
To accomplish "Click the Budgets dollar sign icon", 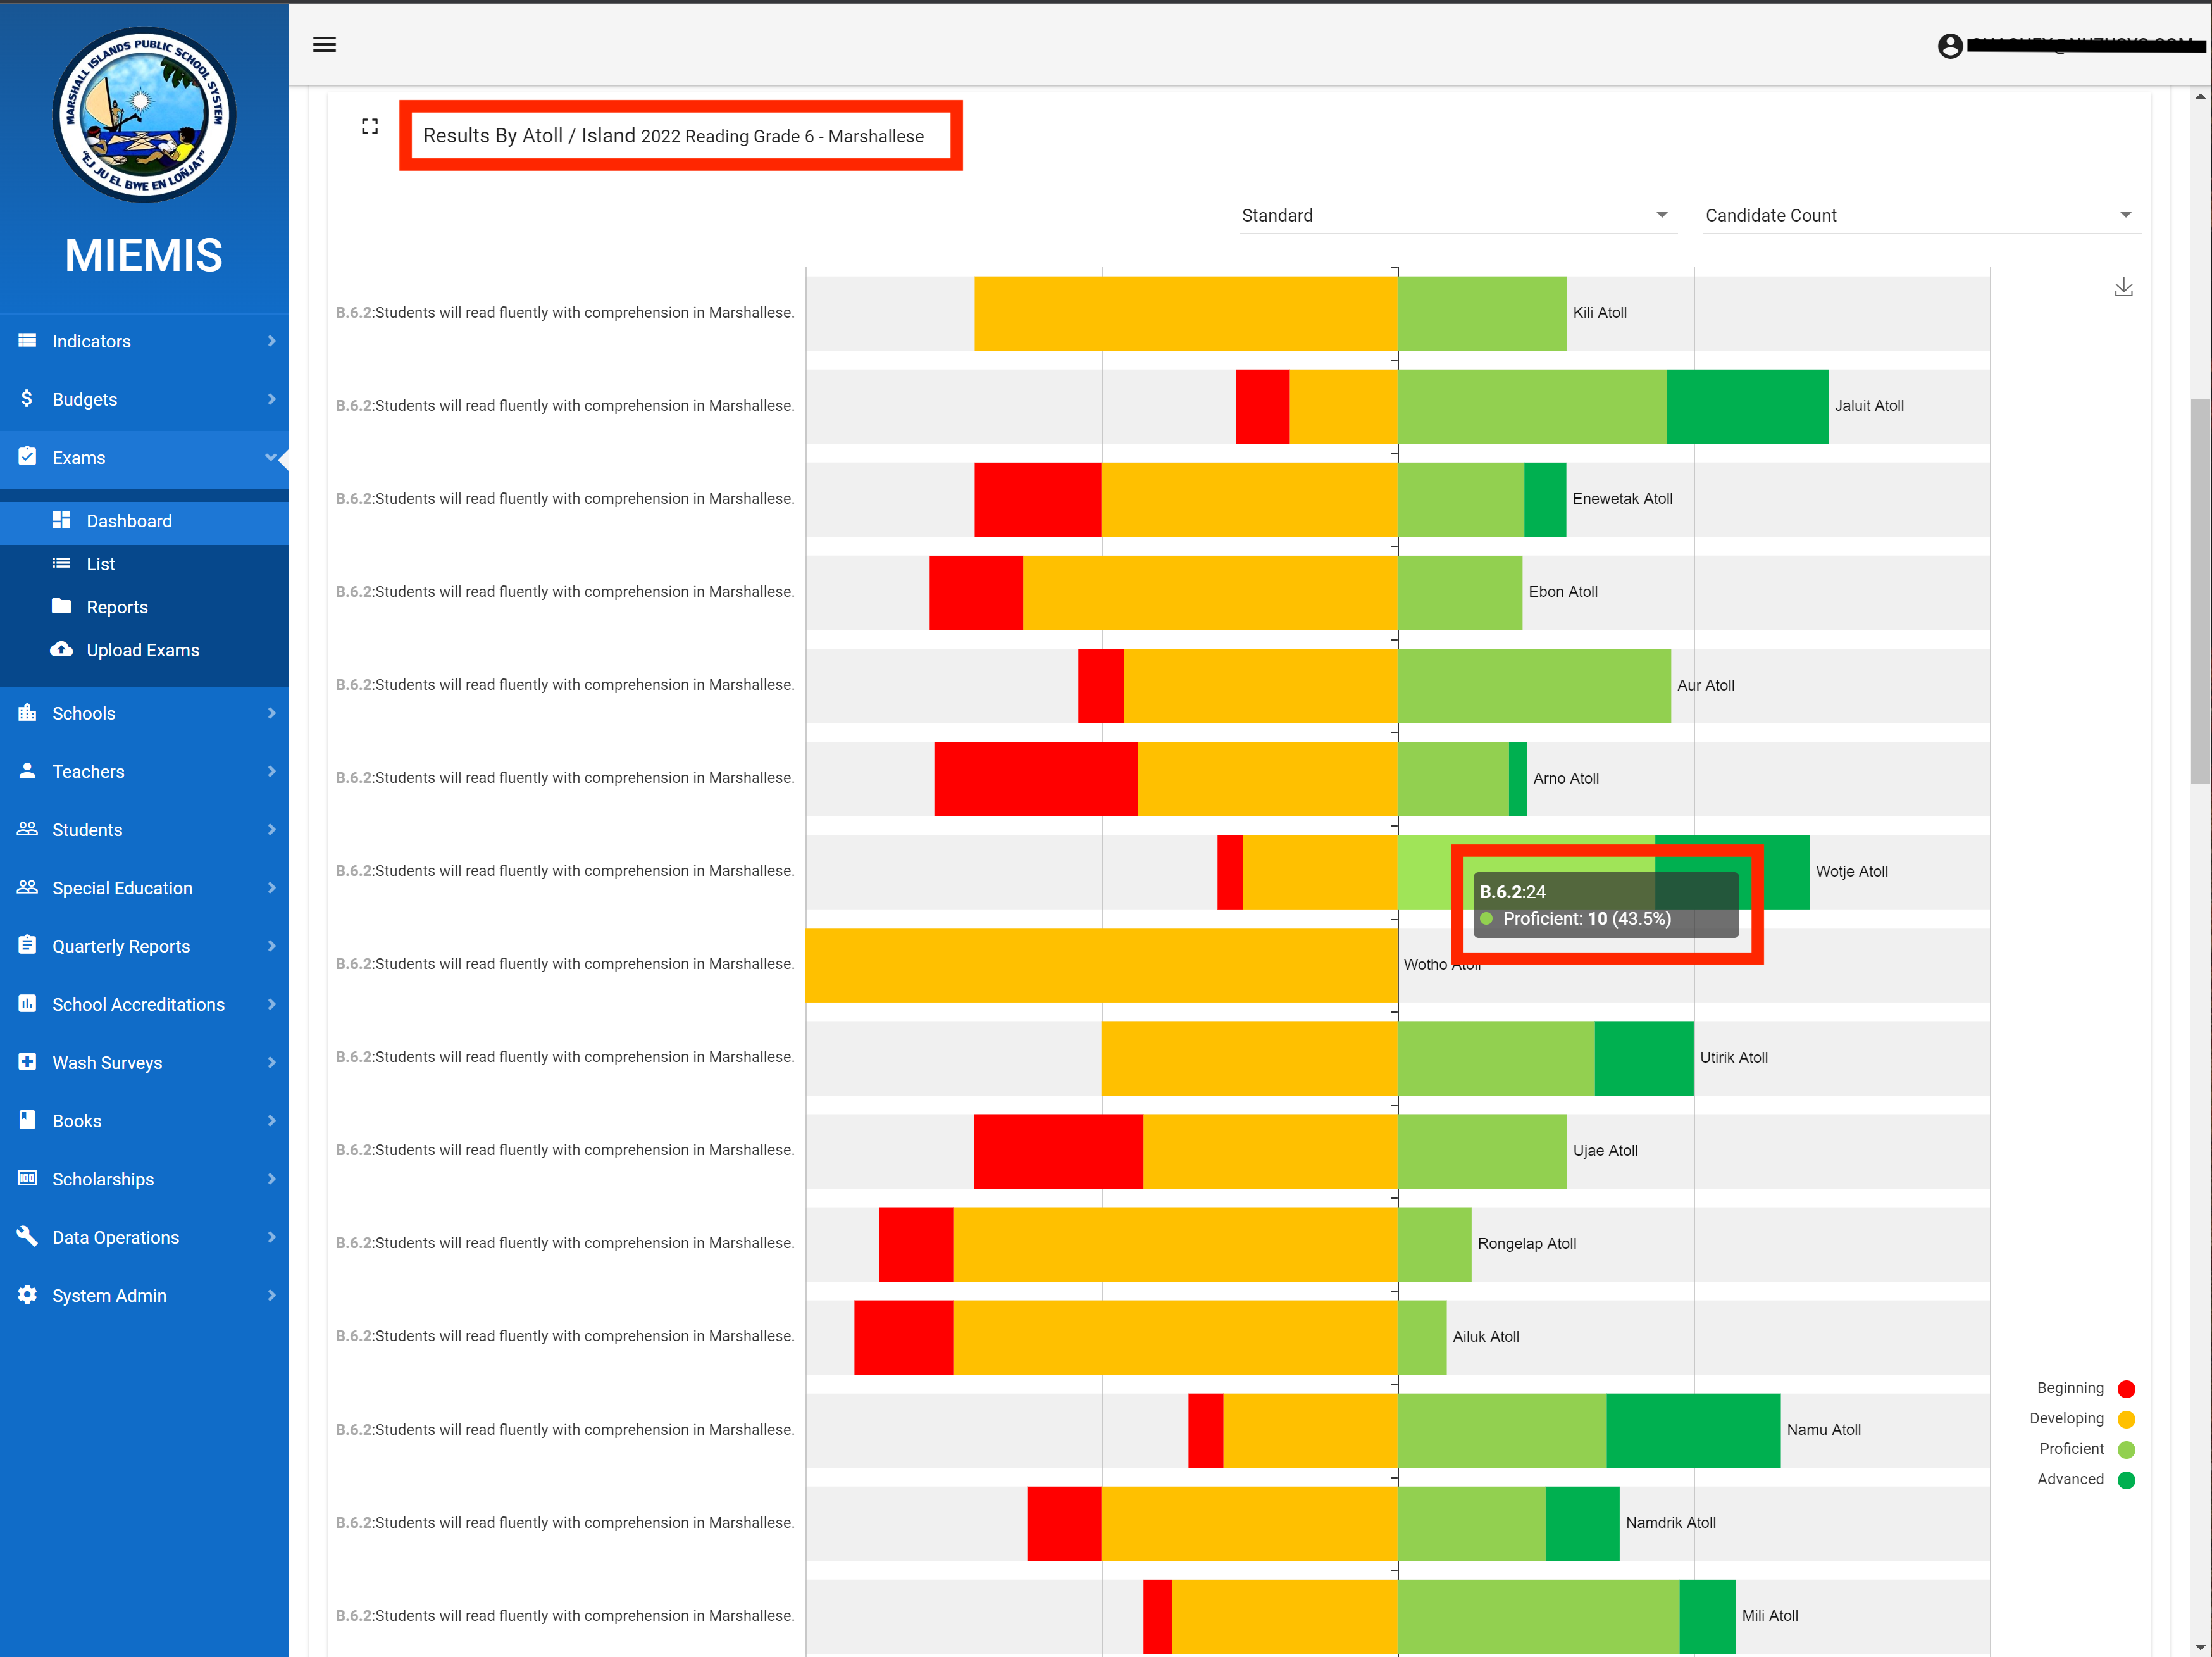I will tap(27, 398).
